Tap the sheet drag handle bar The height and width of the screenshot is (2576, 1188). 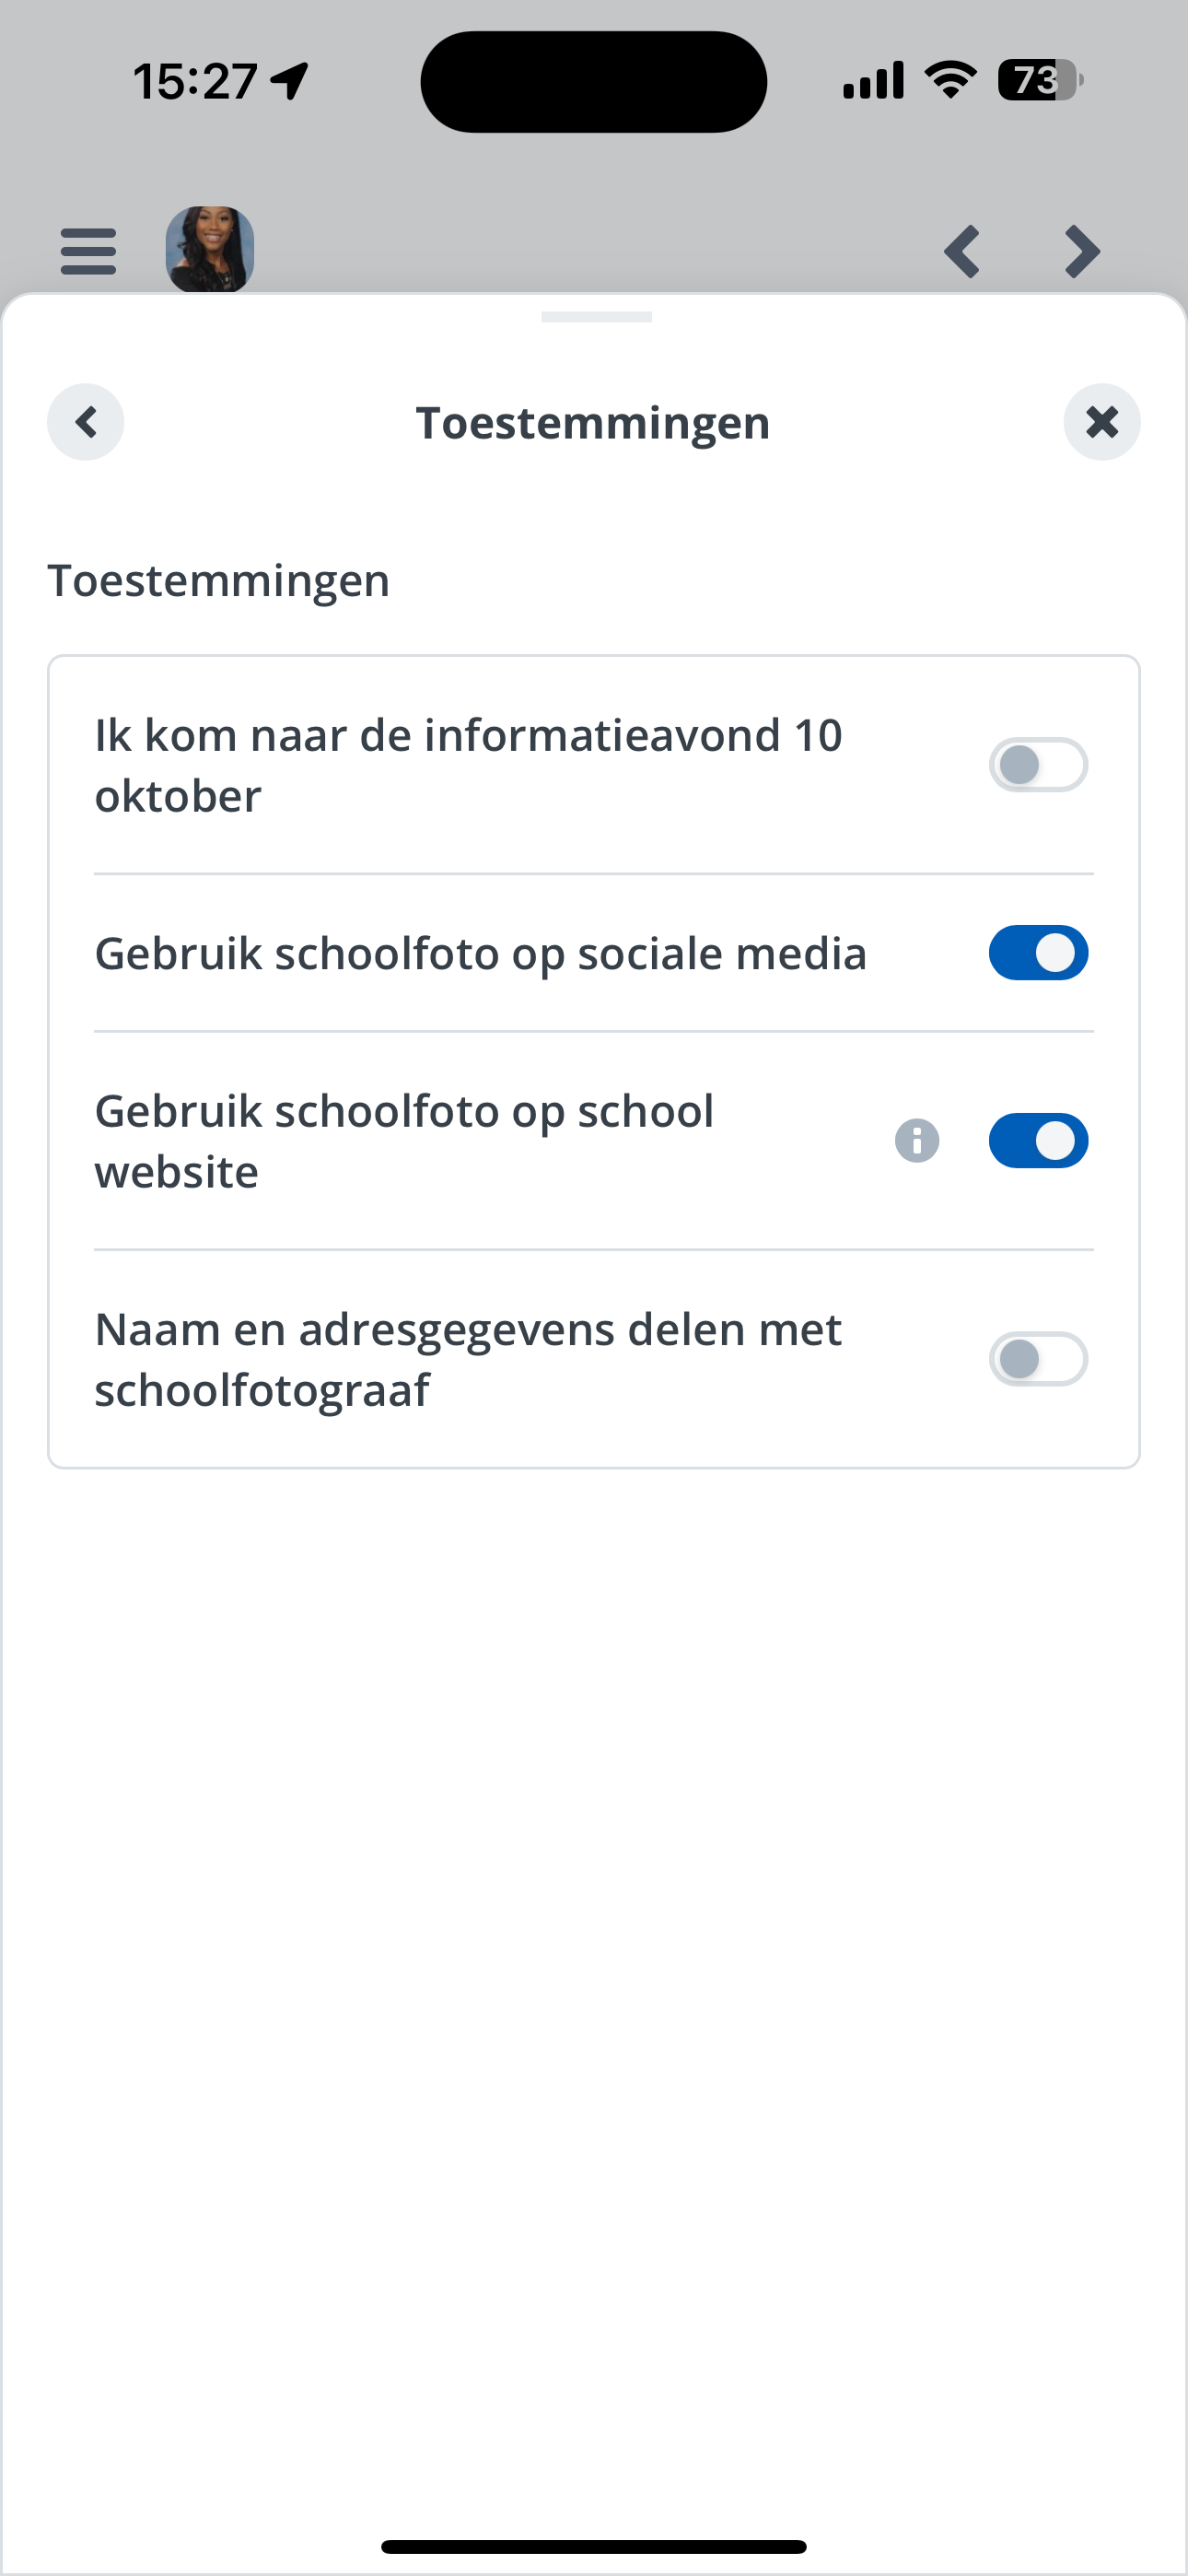click(596, 317)
